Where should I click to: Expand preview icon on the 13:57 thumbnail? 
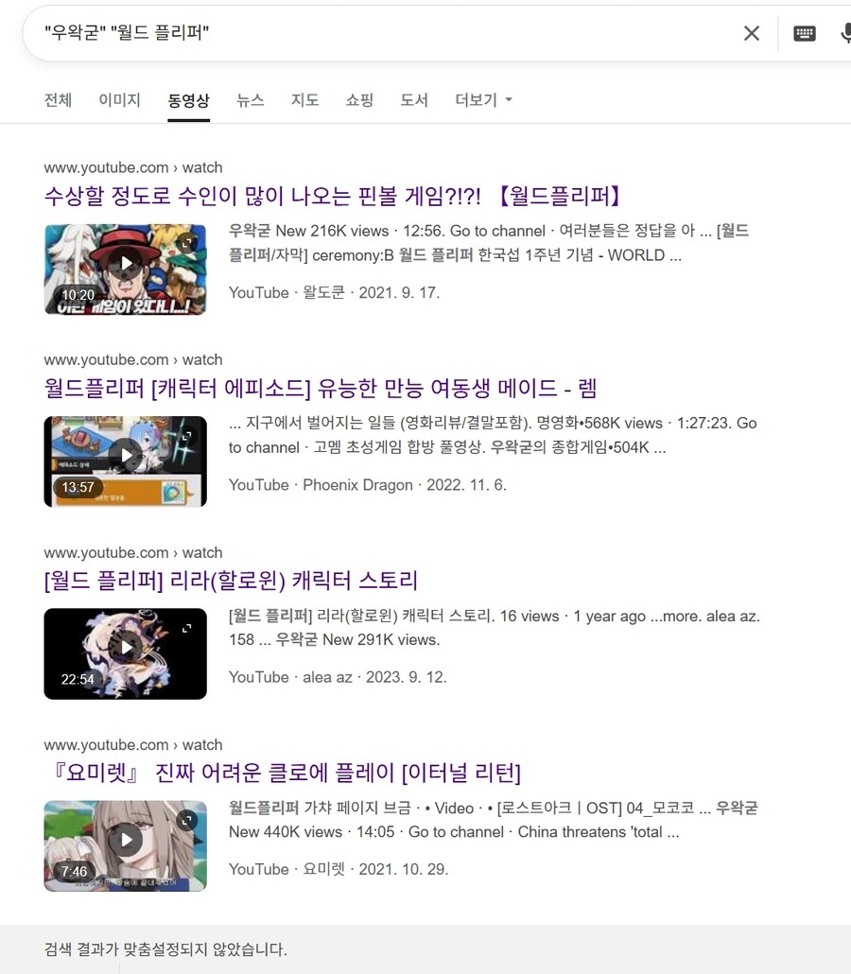coord(186,436)
